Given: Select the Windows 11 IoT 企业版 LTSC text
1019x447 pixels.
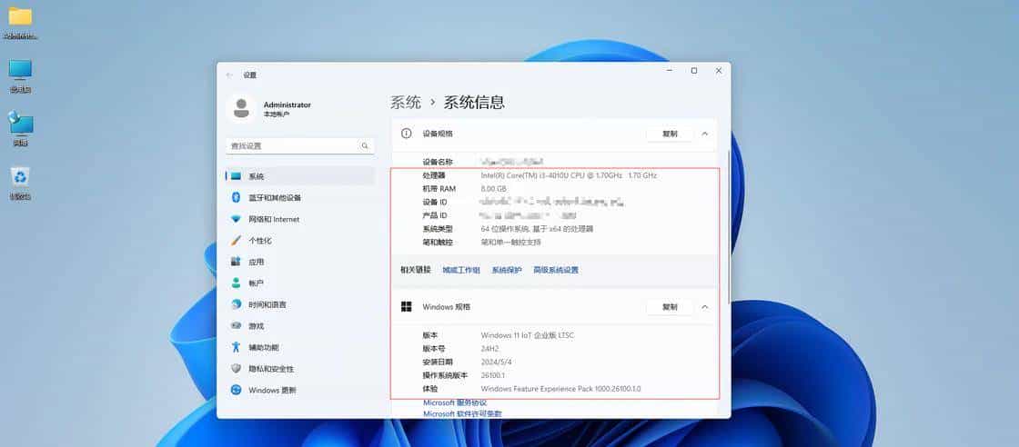Looking at the screenshot, I should tap(527, 335).
